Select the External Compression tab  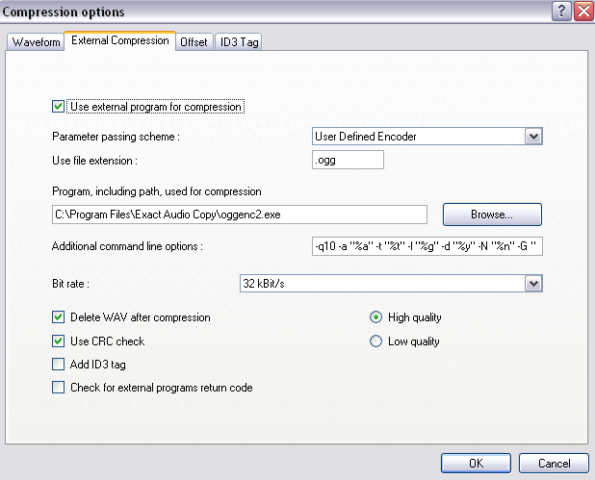(120, 40)
